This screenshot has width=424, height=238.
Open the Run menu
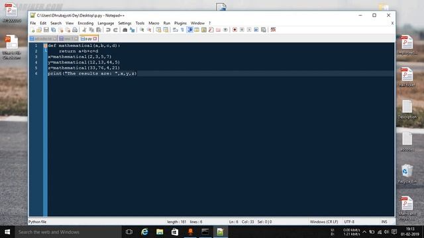[167, 23]
